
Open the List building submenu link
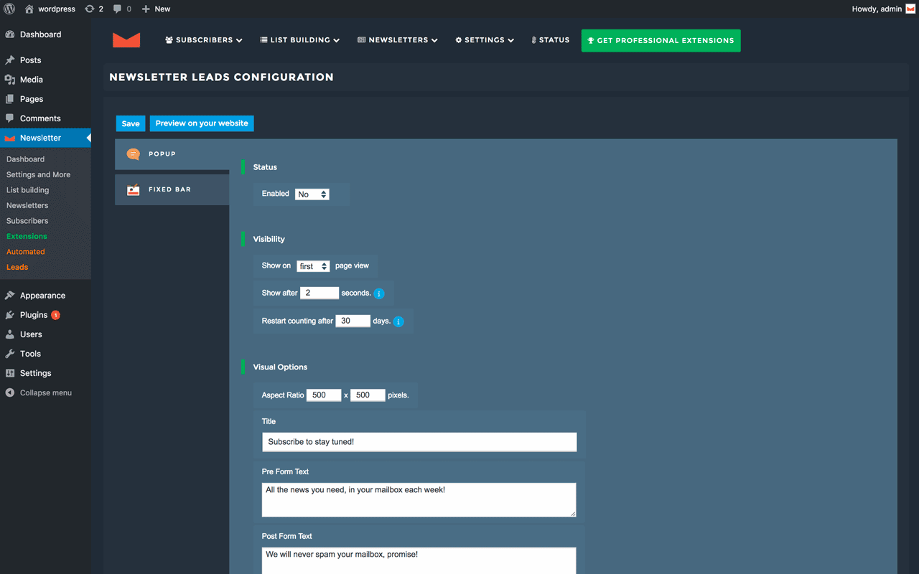pyautogui.click(x=27, y=190)
